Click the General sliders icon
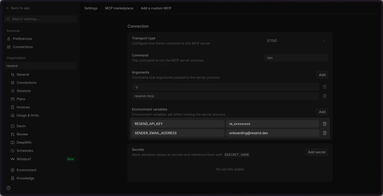The width and height of the screenshot is (383, 196). click(x=13, y=74)
